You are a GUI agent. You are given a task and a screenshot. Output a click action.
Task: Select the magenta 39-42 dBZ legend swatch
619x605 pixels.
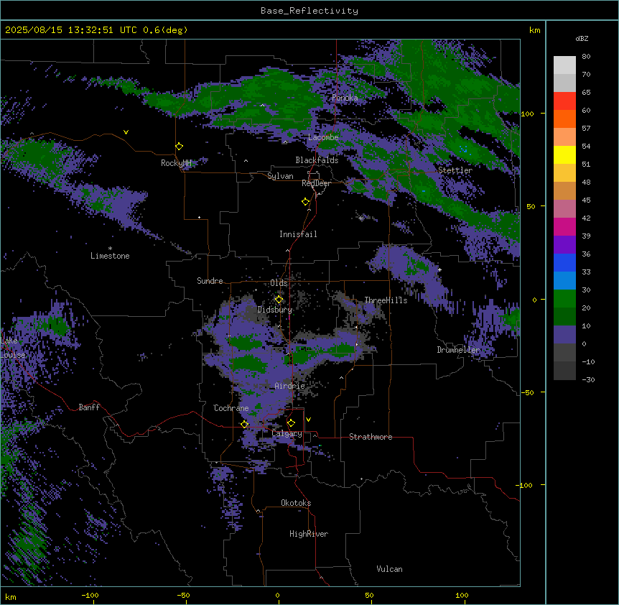pyautogui.click(x=564, y=226)
